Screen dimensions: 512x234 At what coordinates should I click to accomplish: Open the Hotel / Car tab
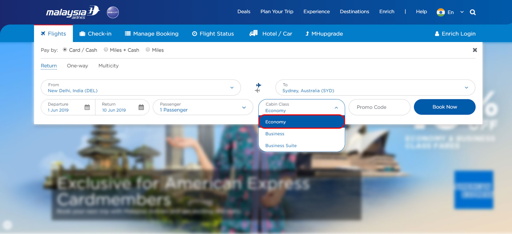coord(271,34)
